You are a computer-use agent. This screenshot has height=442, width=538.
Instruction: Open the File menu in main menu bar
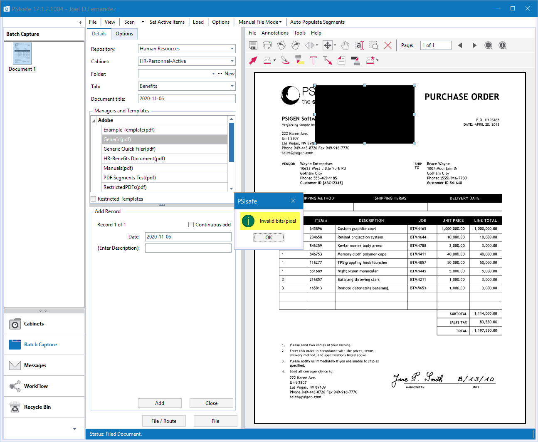(93, 22)
